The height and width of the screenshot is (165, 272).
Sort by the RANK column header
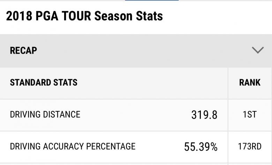tap(250, 83)
